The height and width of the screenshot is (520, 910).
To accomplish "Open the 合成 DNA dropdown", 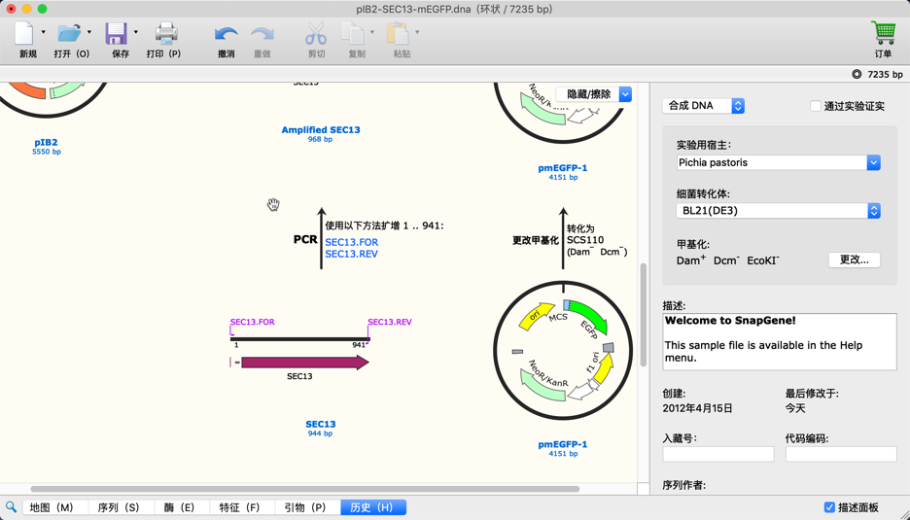I will click(704, 106).
